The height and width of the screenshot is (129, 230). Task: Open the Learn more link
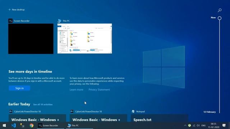coord(77,90)
